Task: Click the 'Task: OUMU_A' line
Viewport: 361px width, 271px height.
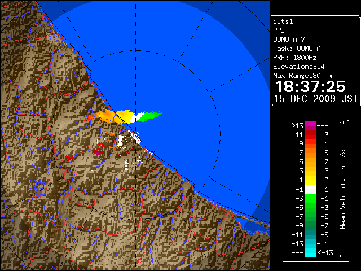Action: pyautogui.click(x=297, y=49)
